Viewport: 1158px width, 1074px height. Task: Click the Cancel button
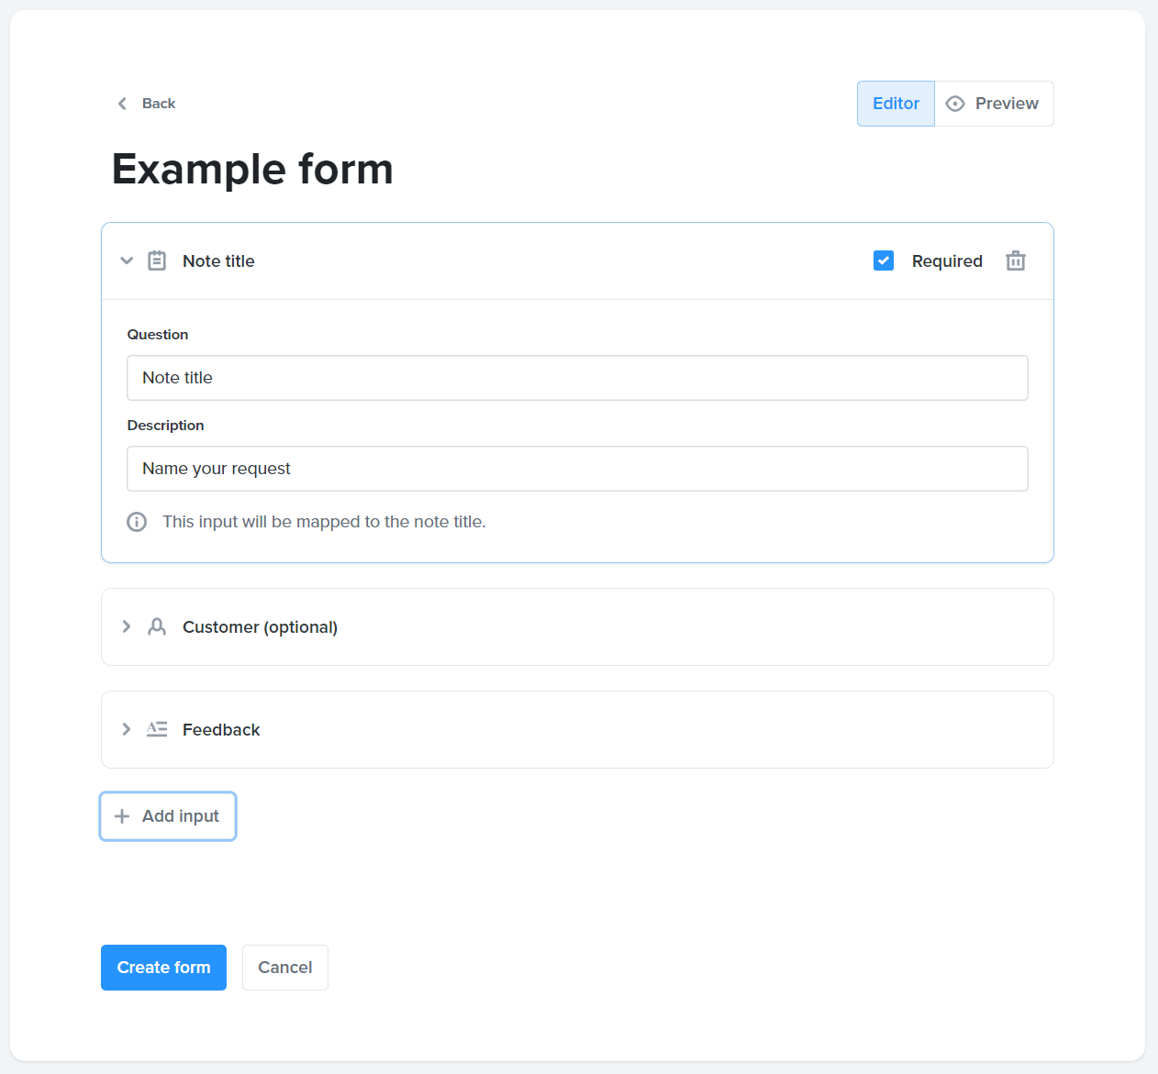(x=285, y=968)
